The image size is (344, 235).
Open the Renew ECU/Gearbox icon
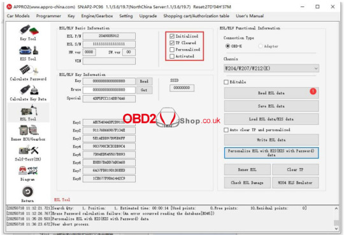[28, 133]
